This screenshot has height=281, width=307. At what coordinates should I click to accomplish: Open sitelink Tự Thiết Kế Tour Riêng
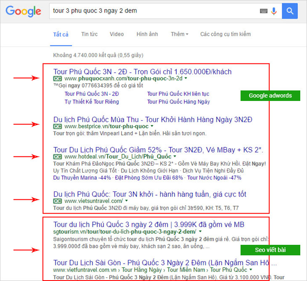[x=92, y=102]
